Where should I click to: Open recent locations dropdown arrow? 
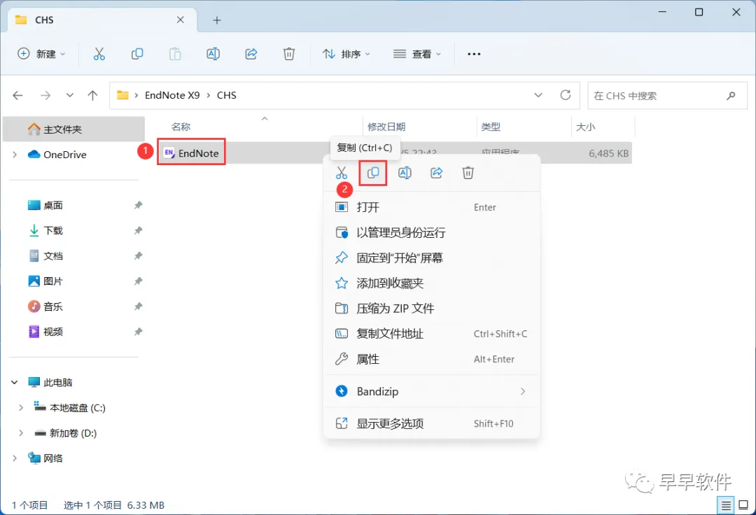pyautogui.click(x=70, y=95)
